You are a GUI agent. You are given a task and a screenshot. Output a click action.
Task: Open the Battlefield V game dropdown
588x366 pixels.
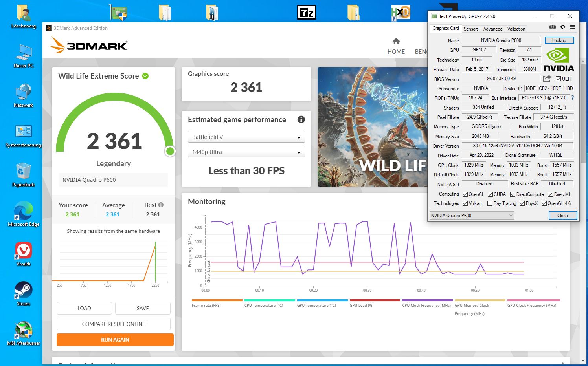pos(246,137)
